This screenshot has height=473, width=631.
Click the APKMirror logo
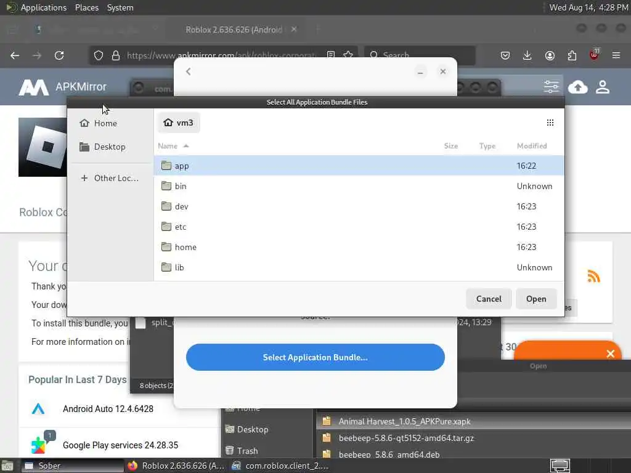click(62, 87)
